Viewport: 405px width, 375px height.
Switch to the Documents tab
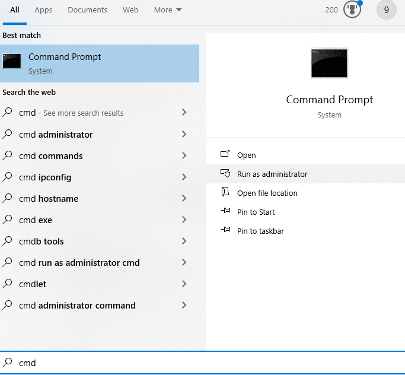[87, 10]
